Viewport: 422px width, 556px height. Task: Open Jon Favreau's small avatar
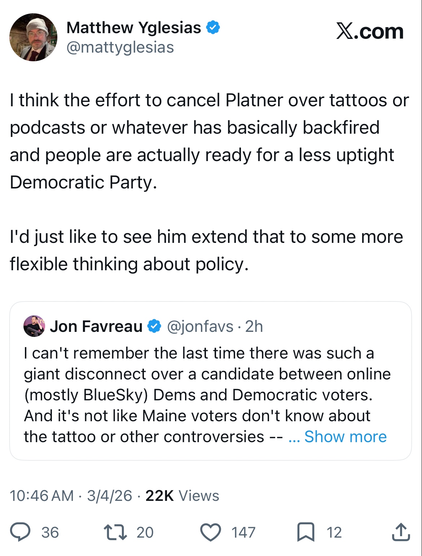pos(34,326)
